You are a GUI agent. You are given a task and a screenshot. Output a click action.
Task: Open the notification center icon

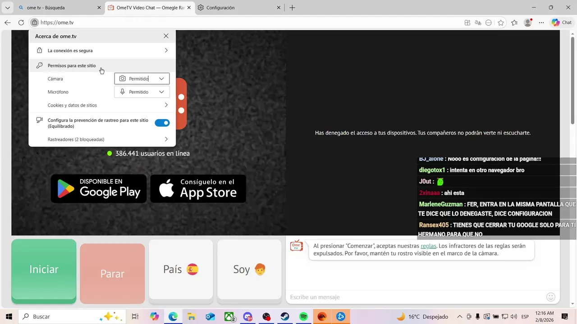565,317
